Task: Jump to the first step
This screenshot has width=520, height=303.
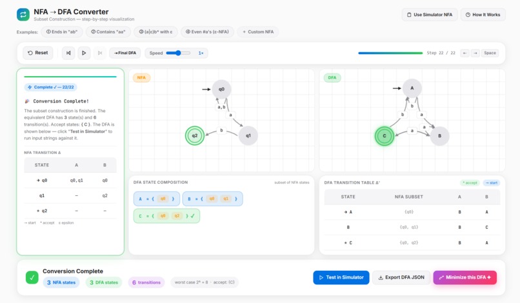Action: click(x=68, y=53)
